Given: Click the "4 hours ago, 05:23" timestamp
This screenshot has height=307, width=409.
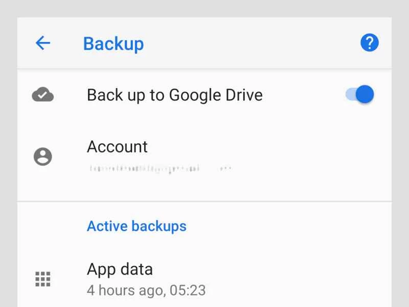Looking at the screenshot, I should (x=146, y=290).
